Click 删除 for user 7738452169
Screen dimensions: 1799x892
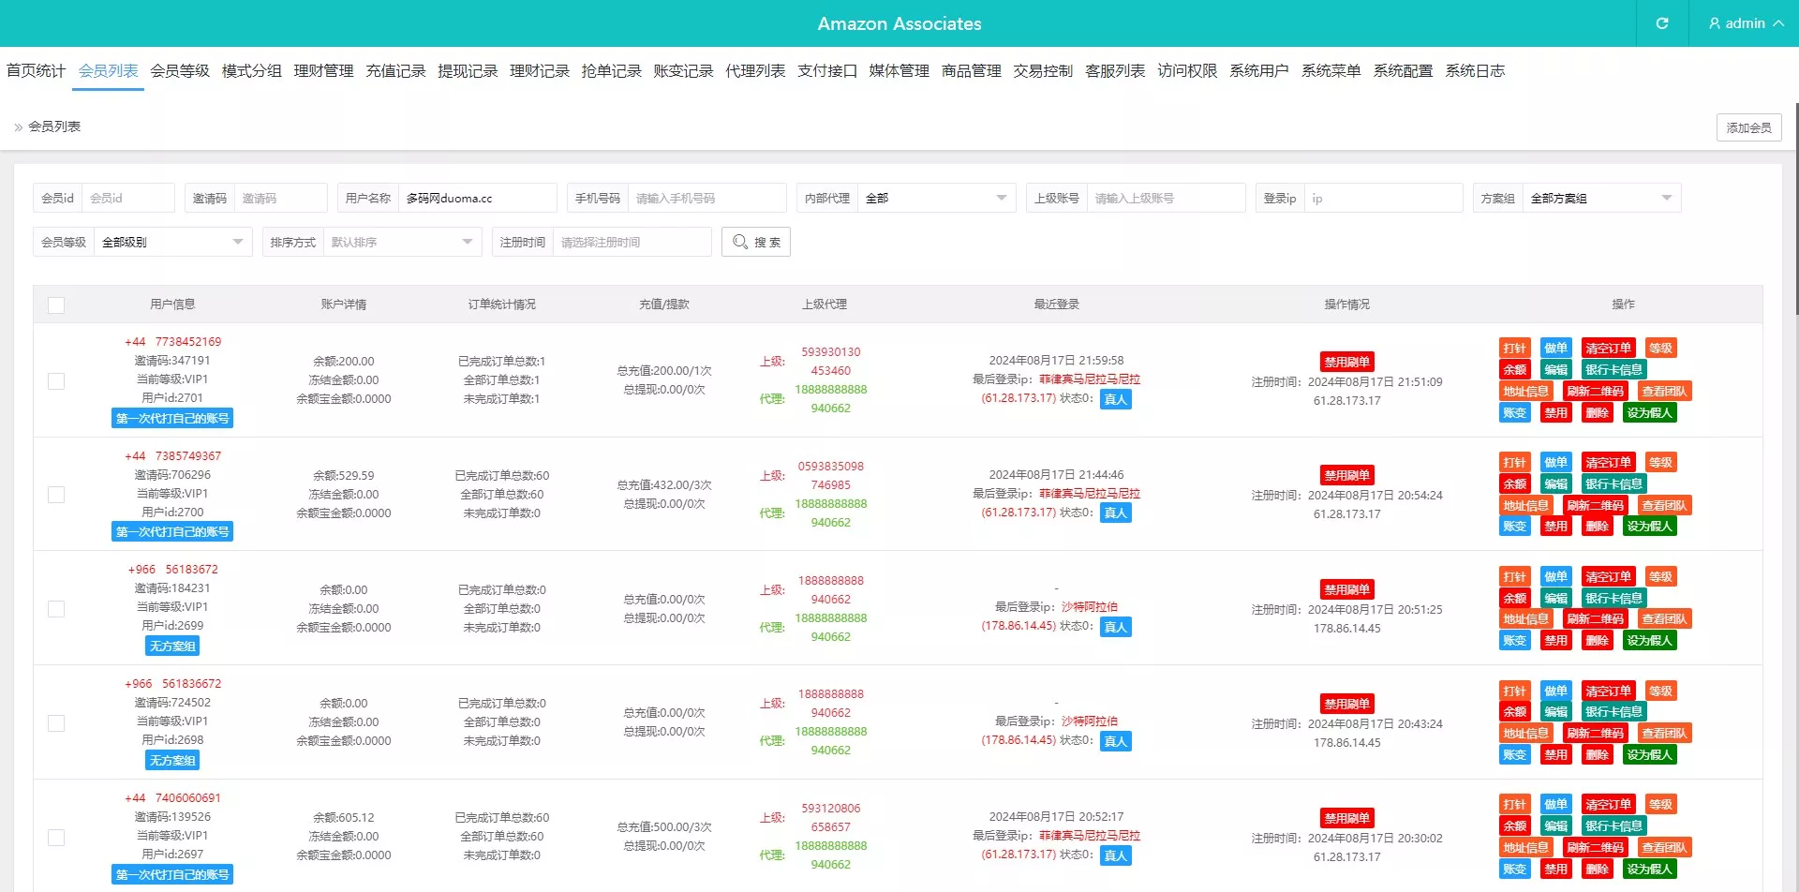pos(1597,412)
